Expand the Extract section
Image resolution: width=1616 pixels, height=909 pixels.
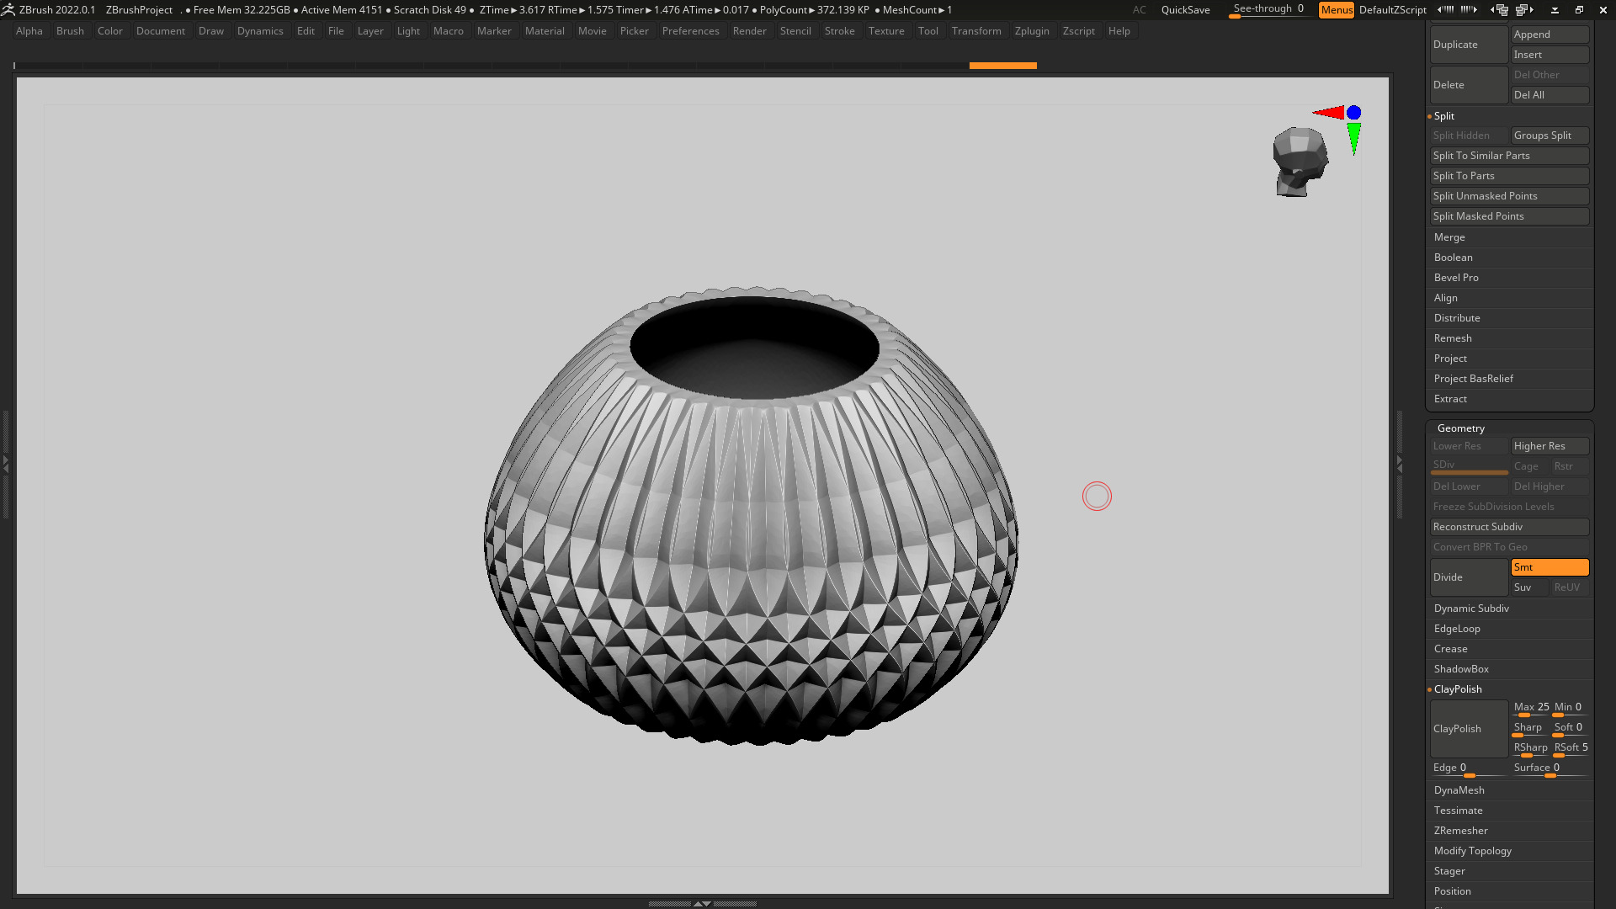[x=1450, y=399]
